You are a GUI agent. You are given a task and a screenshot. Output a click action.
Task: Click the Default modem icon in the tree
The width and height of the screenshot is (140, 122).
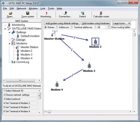click(18, 36)
